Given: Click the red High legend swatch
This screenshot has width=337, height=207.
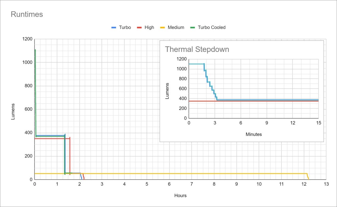Looking at the screenshot, I should click(x=139, y=28).
